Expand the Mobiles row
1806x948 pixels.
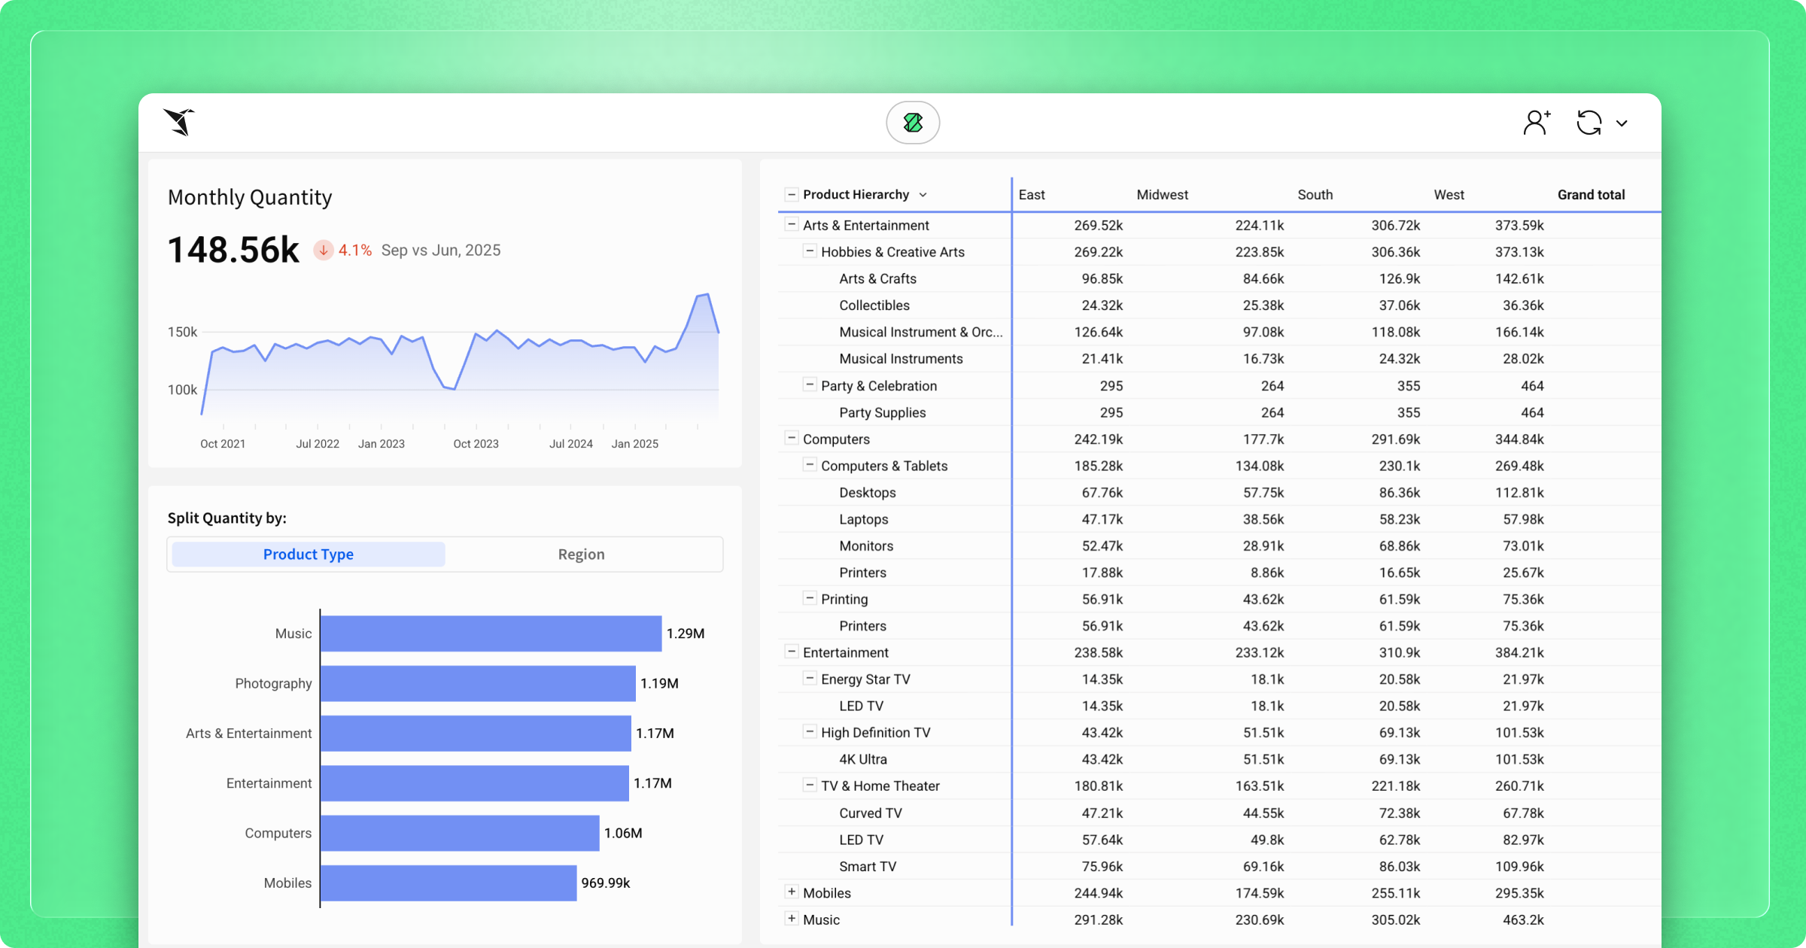pos(791,892)
